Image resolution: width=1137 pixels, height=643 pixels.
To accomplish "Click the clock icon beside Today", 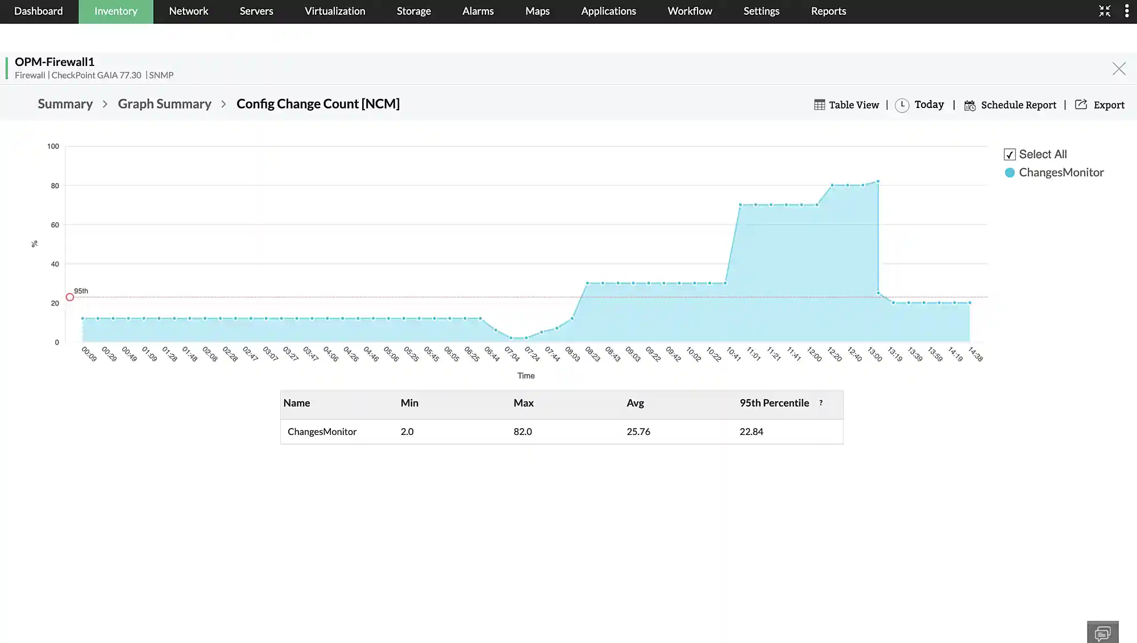I will pyautogui.click(x=902, y=105).
